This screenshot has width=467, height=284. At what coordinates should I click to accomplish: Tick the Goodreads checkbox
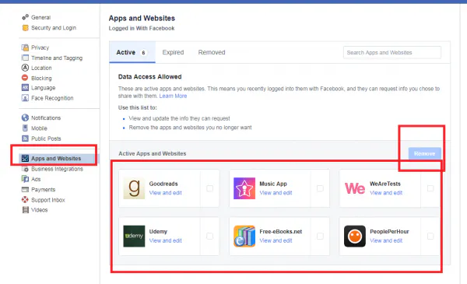[x=210, y=188]
